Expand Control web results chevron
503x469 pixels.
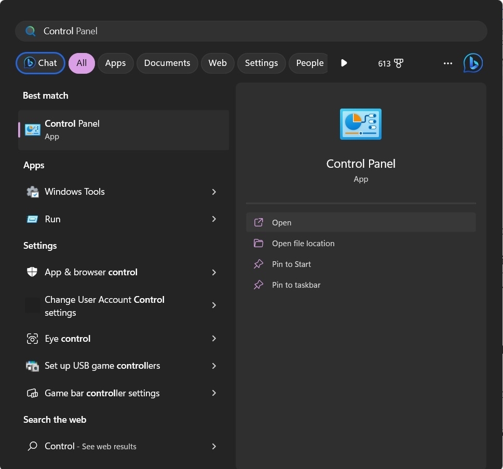pyautogui.click(x=214, y=447)
